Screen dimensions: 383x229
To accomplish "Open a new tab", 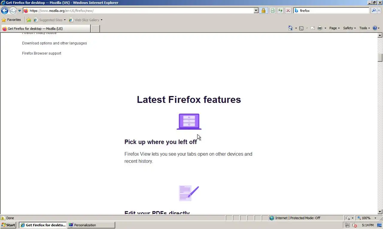I will point(95,29).
